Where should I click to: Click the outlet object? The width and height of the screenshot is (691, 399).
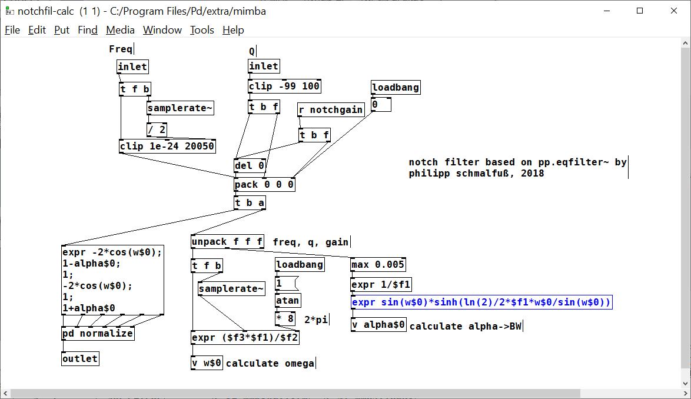[80, 359]
